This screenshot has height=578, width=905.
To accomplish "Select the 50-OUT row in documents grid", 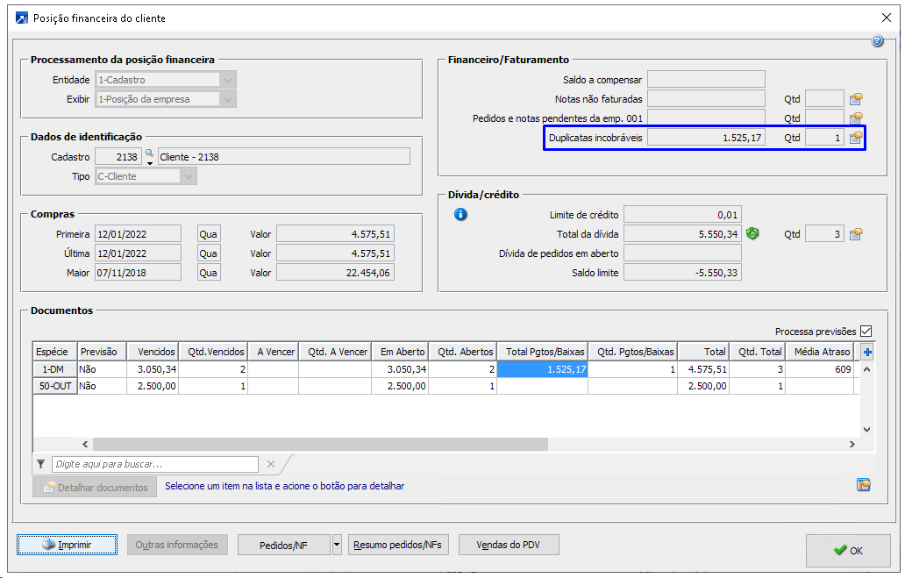I will [54, 386].
